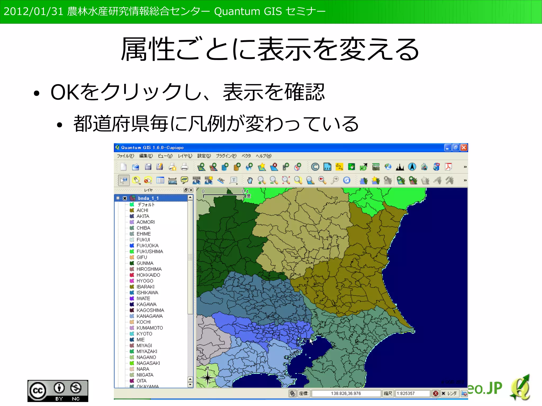Click the Remove Layer icon
The width and height of the screenshot is (542, 406).
coord(274,167)
